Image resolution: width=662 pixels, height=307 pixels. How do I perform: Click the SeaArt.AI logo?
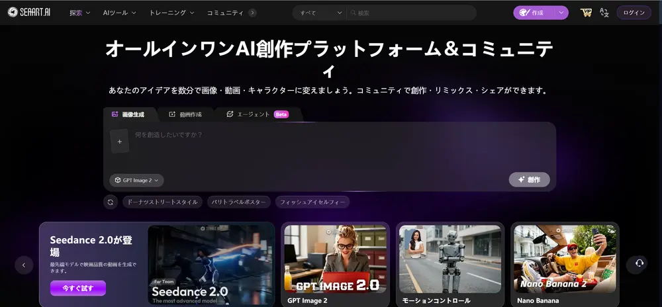click(x=29, y=12)
